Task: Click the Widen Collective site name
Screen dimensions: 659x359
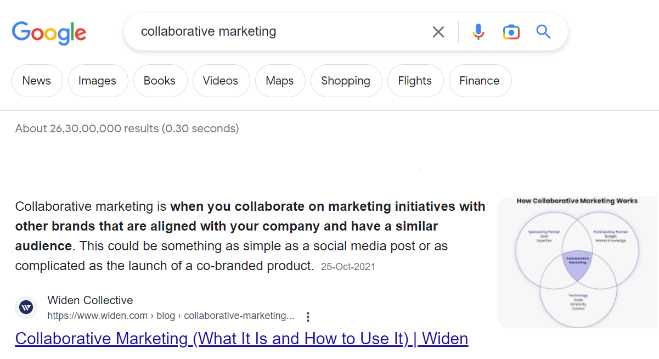Action: click(90, 300)
